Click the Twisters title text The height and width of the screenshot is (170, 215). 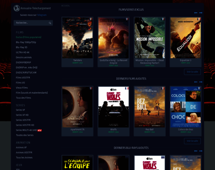78,60
